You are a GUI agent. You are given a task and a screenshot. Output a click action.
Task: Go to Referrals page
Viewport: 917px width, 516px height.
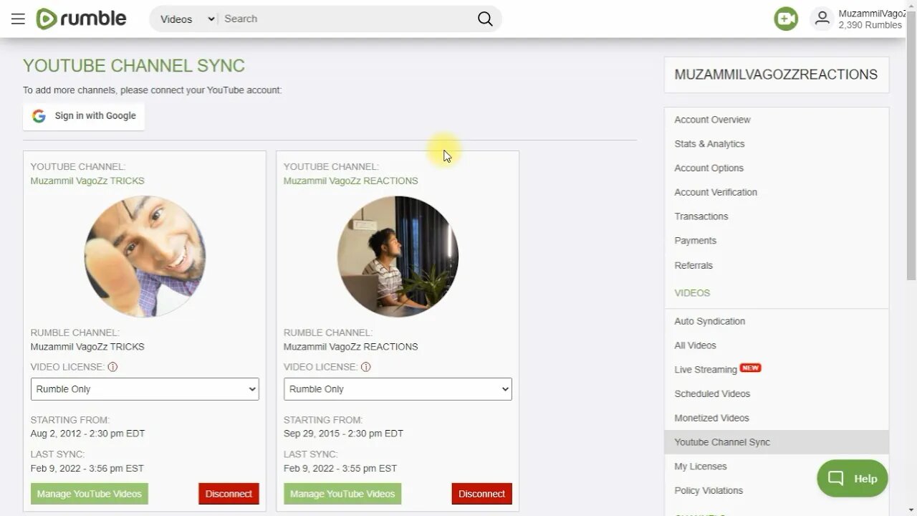tap(693, 265)
